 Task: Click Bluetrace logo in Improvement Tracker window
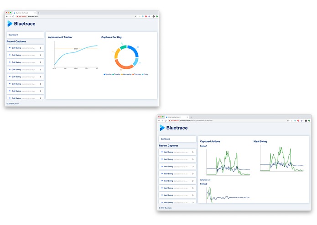tap(21, 24)
